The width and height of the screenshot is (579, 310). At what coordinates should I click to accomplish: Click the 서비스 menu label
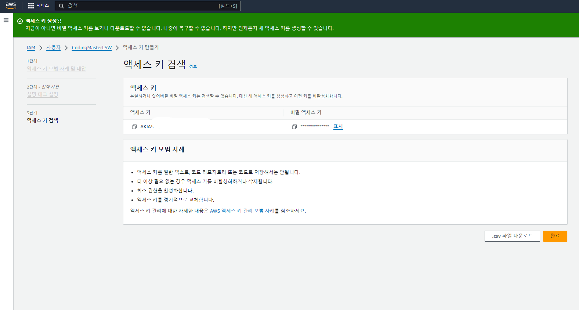click(43, 6)
